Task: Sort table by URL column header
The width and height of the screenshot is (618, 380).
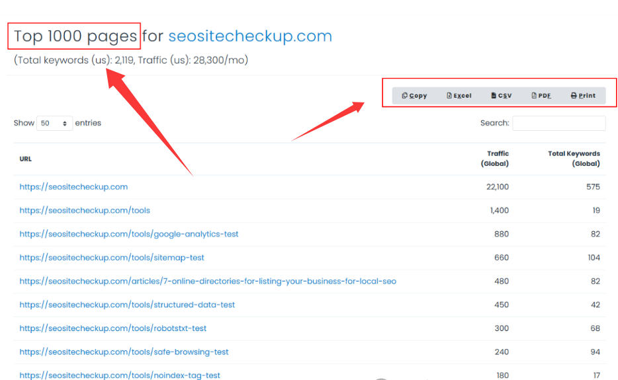Action: point(26,159)
